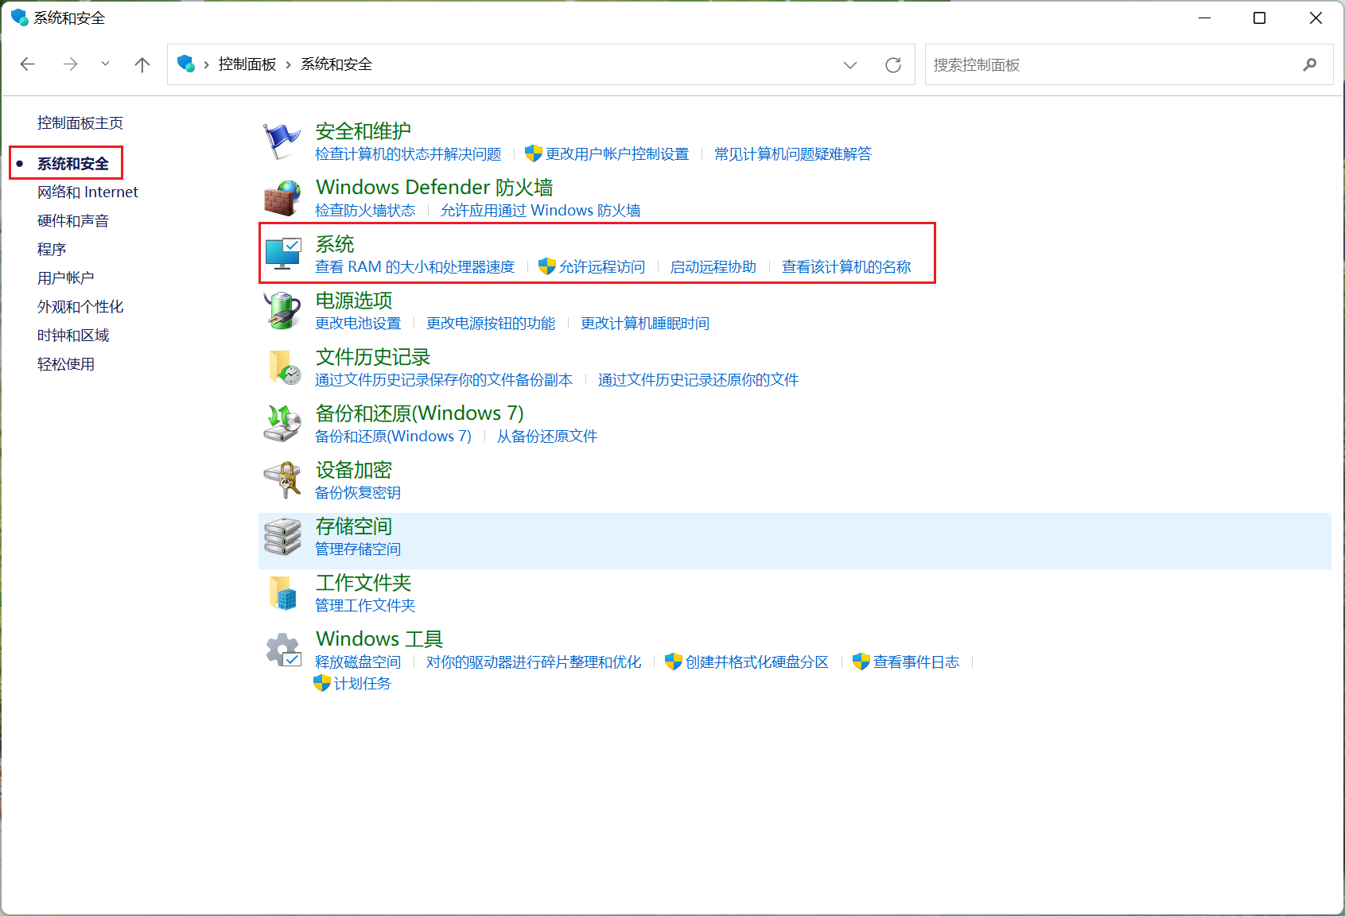
Task: Open the 电源选项 heading link
Action: point(354,301)
